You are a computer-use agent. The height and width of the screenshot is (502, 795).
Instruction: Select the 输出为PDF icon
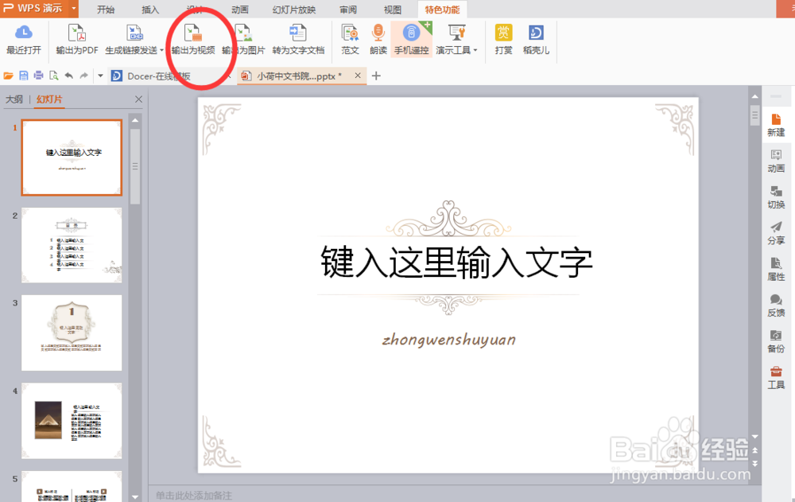click(x=77, y=40)
